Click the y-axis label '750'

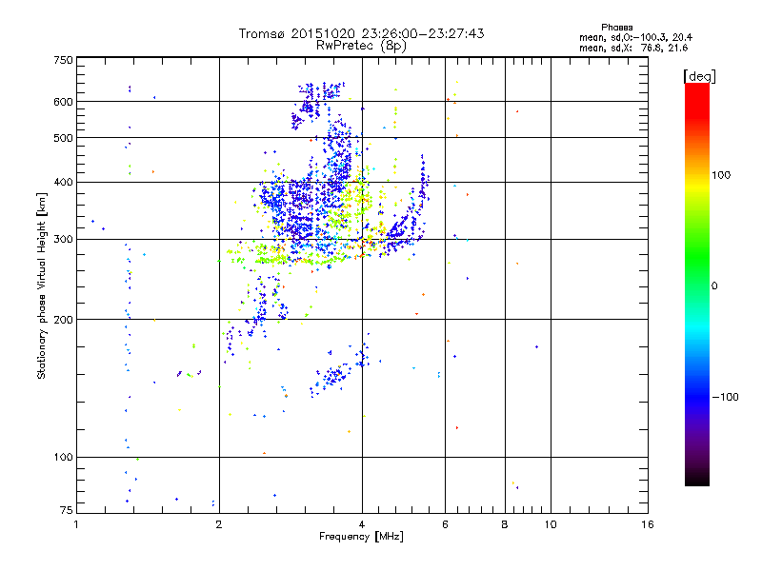click(64, 60)
